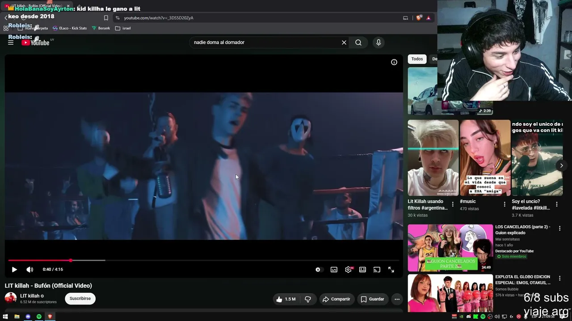Open options for 'EXPLOTA EL GLOBO' video
Image resolution: width=572 pixels, height=321 pixels.
coord(559,278)
